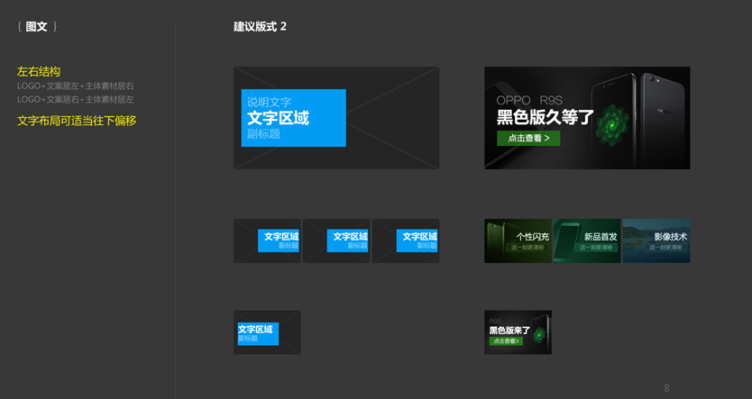Screen dimensions: 752x399
Task: Click the middle small wireframe's blue text box
Action: coord(347,240)
